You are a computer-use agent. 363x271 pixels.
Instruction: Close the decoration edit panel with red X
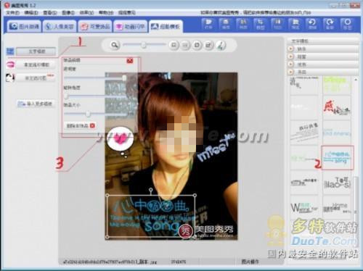[130, 60]
